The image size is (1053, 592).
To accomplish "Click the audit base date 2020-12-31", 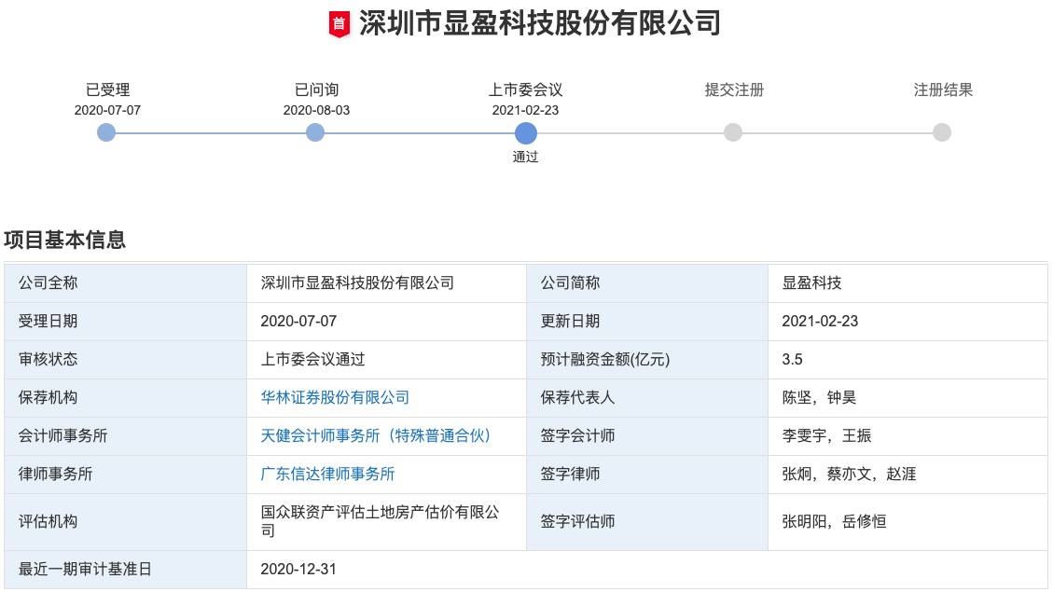I will point(298,570).
